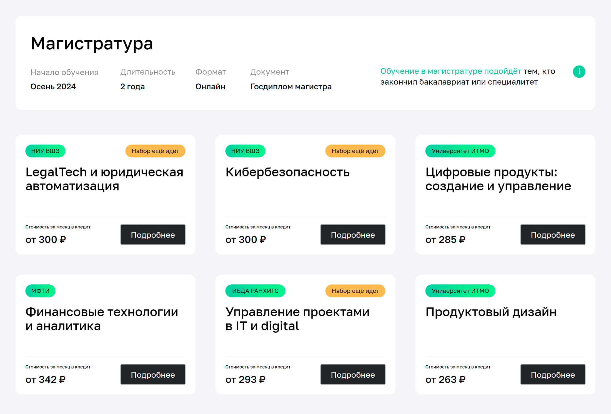
Task: Click the 'от 263 ₽' price
Action: coord(445,379)
